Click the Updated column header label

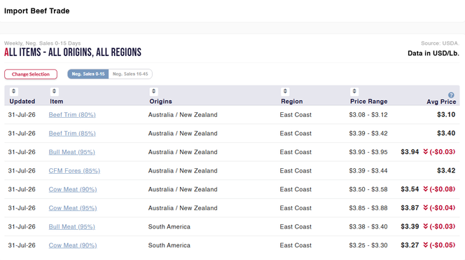coord(22,102)
